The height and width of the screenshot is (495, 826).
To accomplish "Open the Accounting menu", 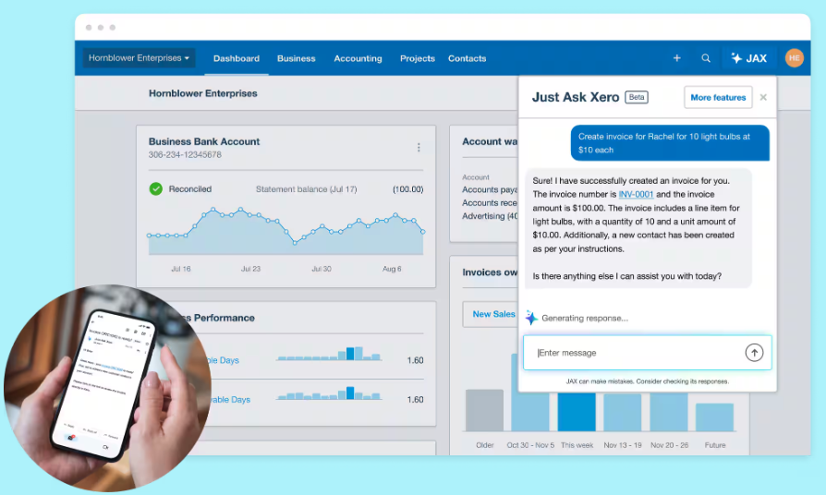I will tap(358, 58).
